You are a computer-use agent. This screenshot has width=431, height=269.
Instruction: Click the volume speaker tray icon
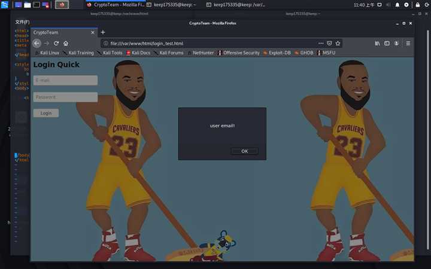click(x=388, y=5)
